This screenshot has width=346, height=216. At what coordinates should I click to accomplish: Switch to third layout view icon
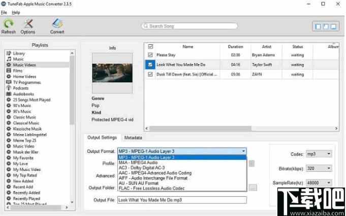click(333, 27)
